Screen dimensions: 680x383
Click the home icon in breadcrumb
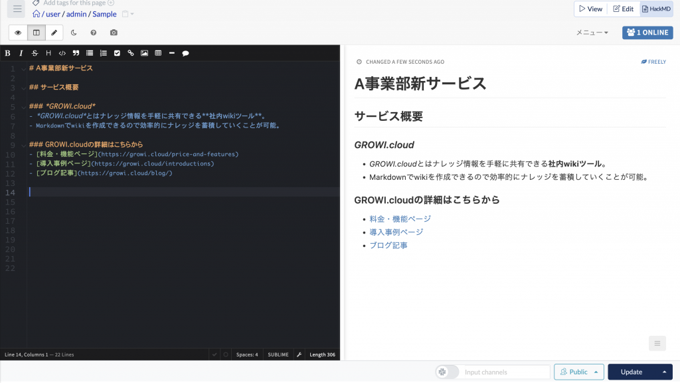[37, 14]
